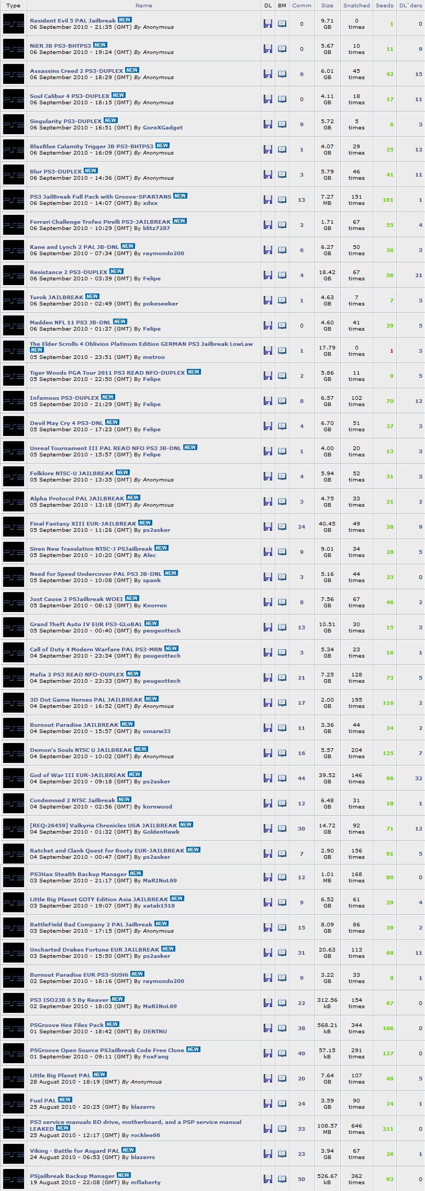Open Final Fantasy XIII EUR-JAILBREAK torrent page
Screen dimensions: 425x1191
point(83,523)
